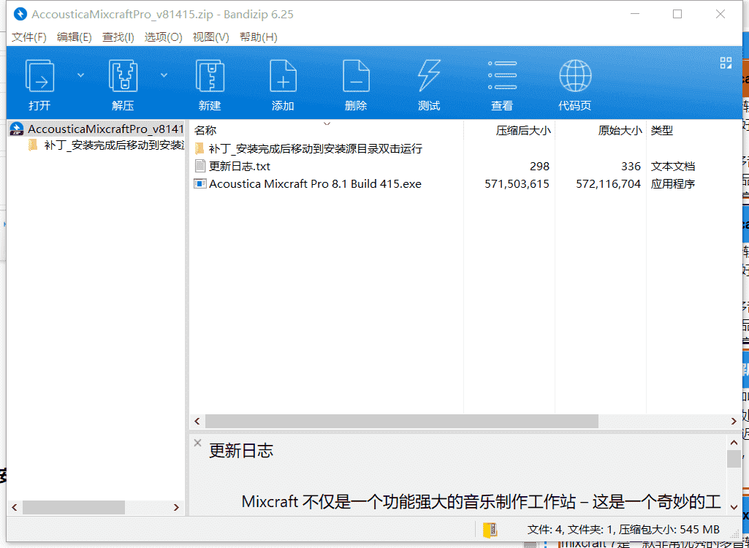Minimize the Bandizip window

[x=634, y=15]
